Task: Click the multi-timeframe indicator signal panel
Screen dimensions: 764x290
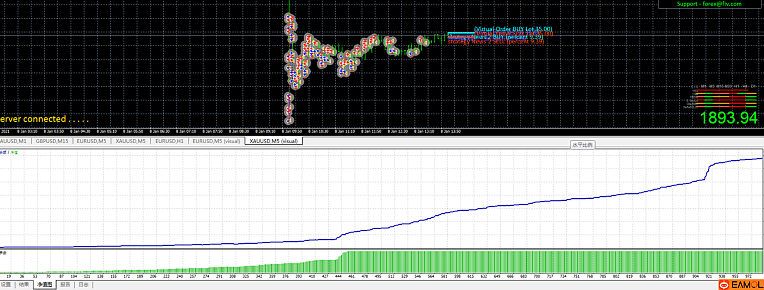Action: (721, 97)
